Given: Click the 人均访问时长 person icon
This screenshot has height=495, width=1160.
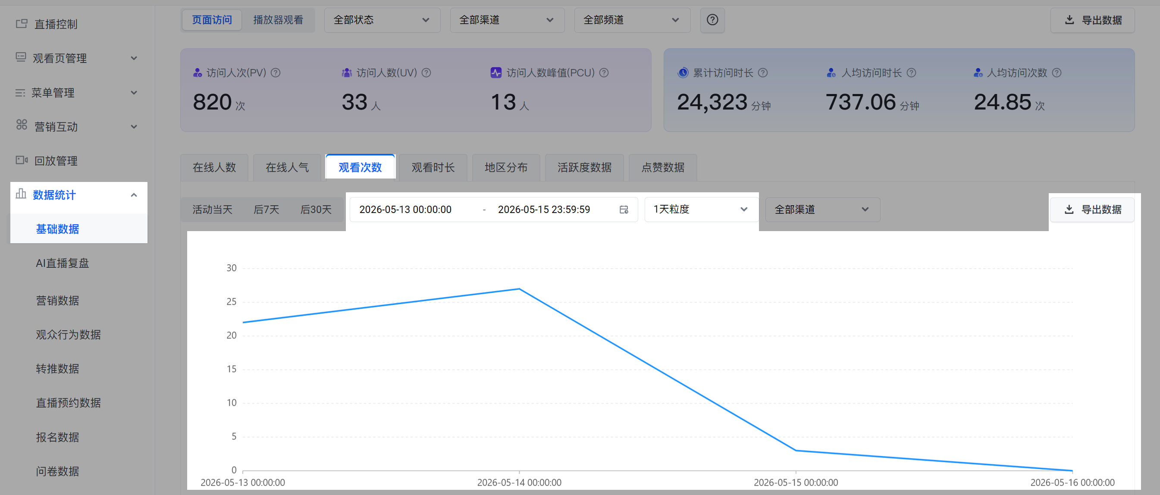Looking at the screenshot, I should pos(831,72).
